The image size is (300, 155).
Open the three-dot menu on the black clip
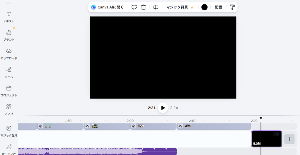point(276,134)
